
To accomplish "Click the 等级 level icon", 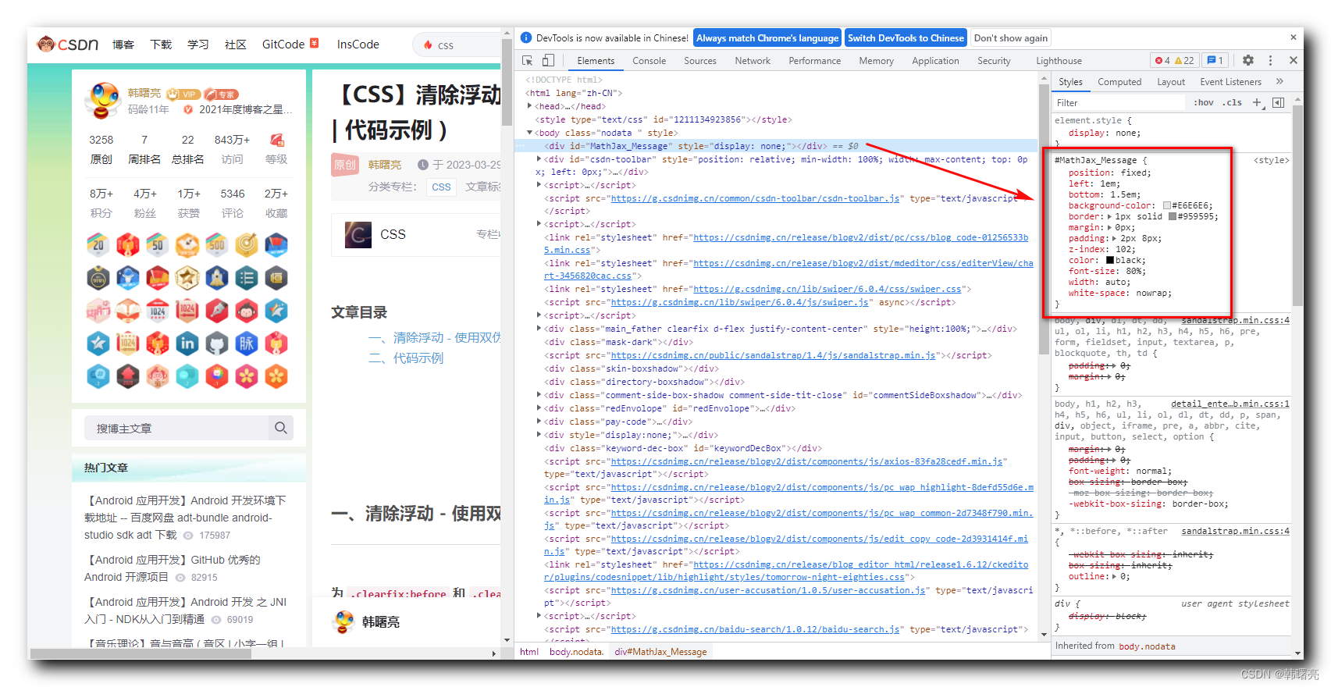I will click(276, 140).
